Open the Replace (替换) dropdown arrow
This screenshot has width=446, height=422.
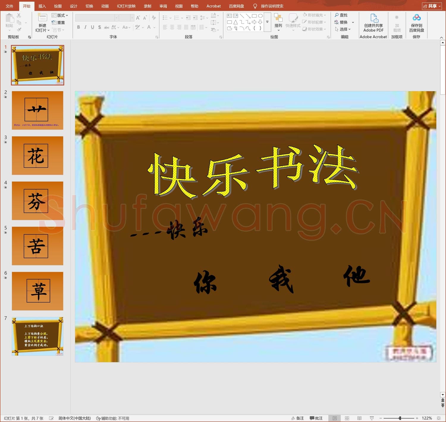coord(353,22)
